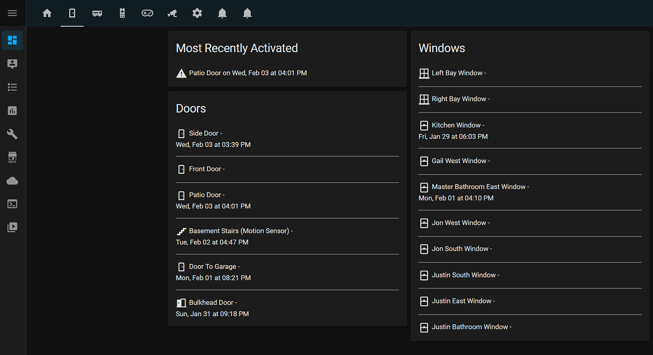Open the Overview dashboard in sidebar
653x355 pixels.
pos(12,40)
